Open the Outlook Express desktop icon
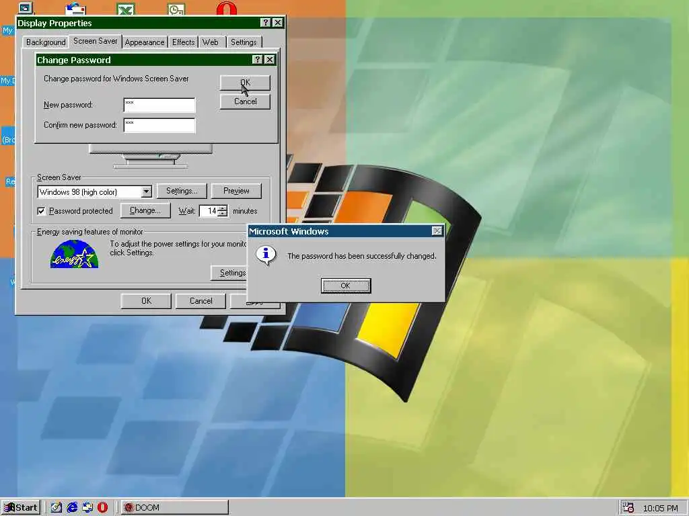The image size is (689, 516). [x=75, y=8]
